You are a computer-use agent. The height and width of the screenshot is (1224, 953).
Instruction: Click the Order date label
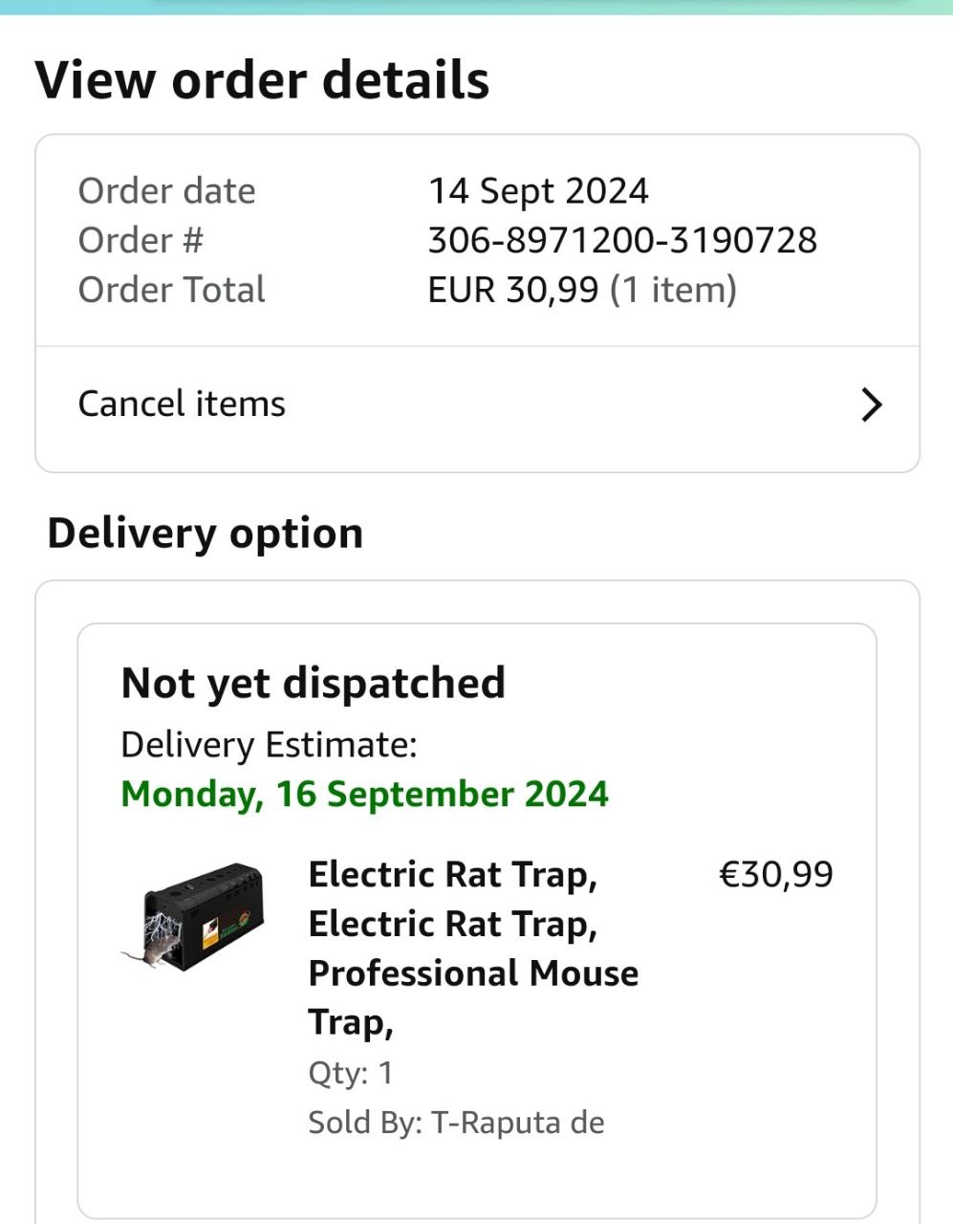tap(166, 190)
